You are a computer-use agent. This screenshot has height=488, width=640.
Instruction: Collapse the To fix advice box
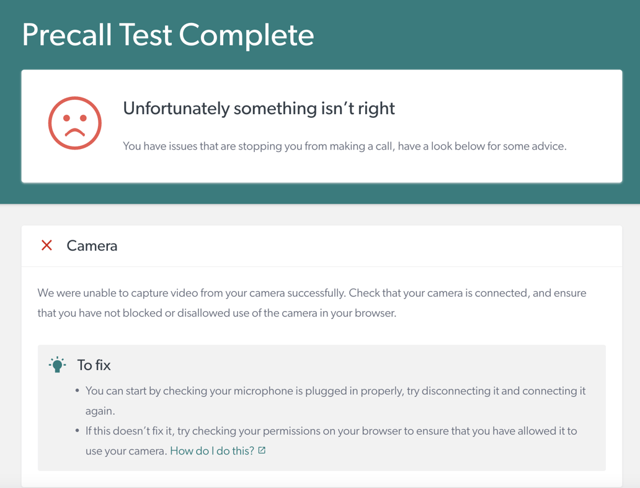[95, 364]
